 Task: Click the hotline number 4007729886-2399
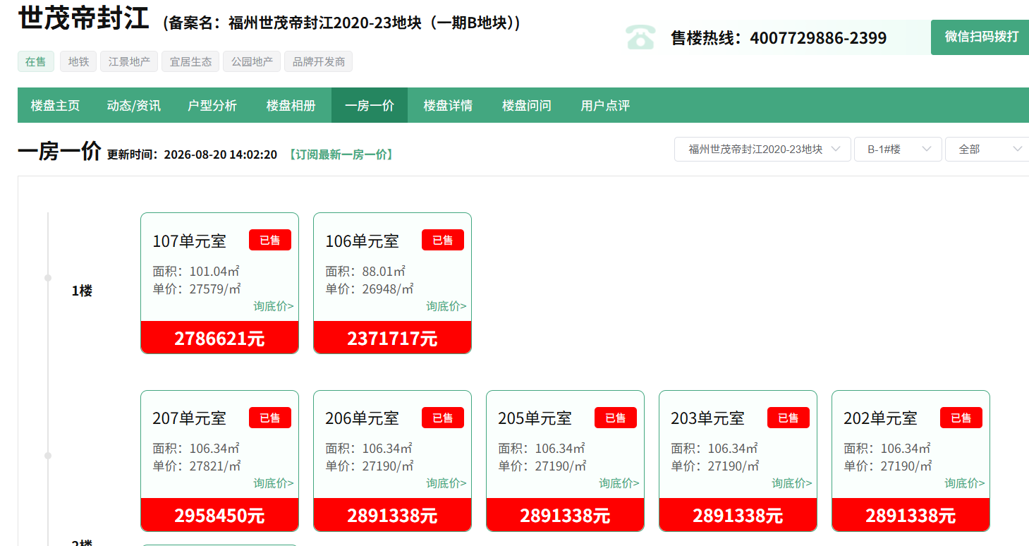coord(818,38)
